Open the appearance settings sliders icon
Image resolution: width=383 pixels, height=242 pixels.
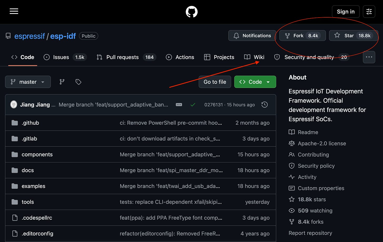click(x=369, y=12)
